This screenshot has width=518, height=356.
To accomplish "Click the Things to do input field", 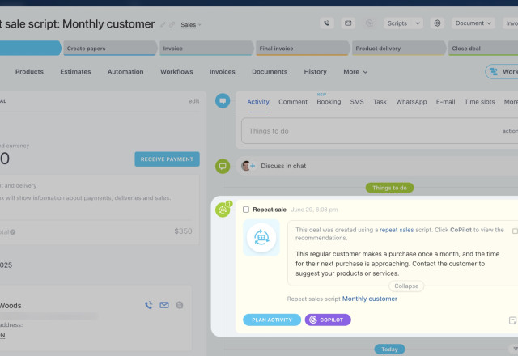I will click(380, 131).
